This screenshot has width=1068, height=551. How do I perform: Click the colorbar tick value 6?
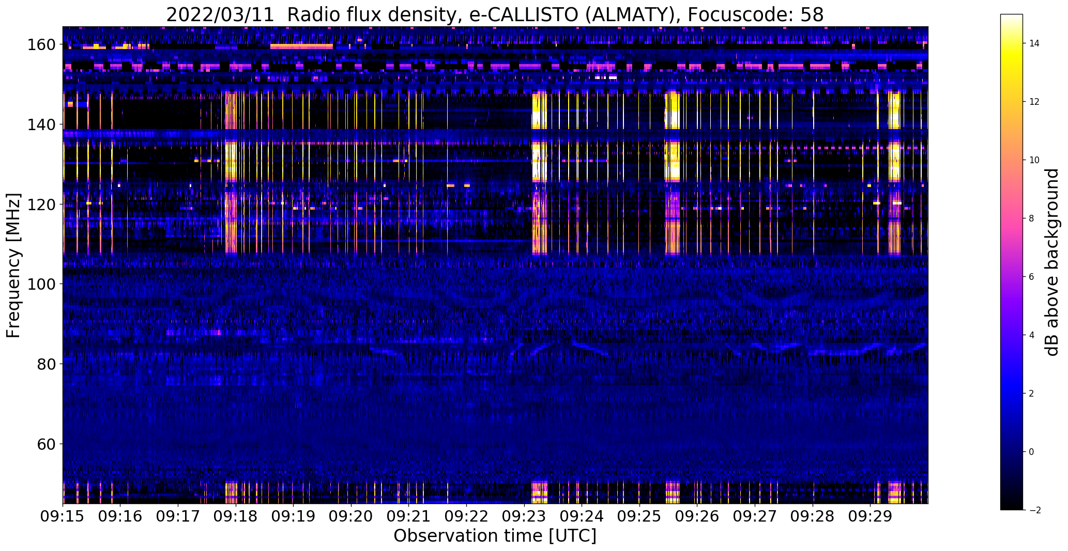[1032, 277]
